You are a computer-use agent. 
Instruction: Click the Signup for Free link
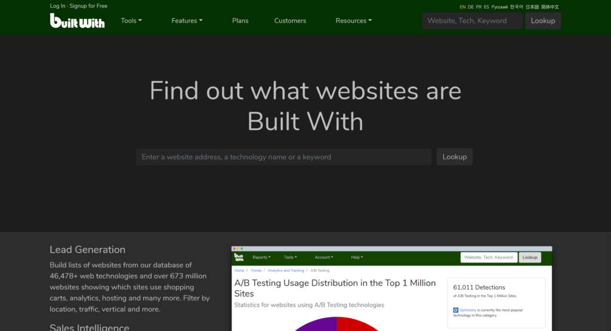(x=88, y=6)
